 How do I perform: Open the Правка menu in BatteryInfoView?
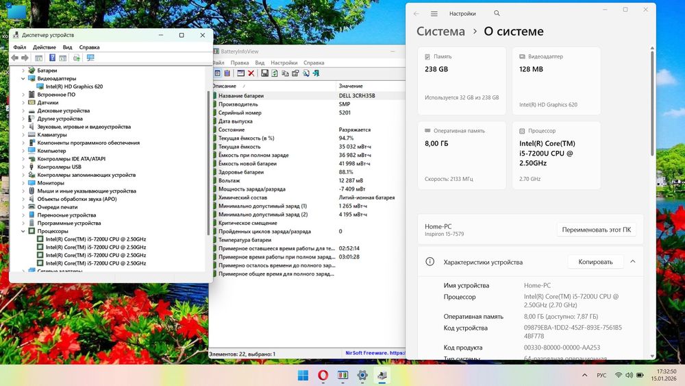[x=239, y=63]
